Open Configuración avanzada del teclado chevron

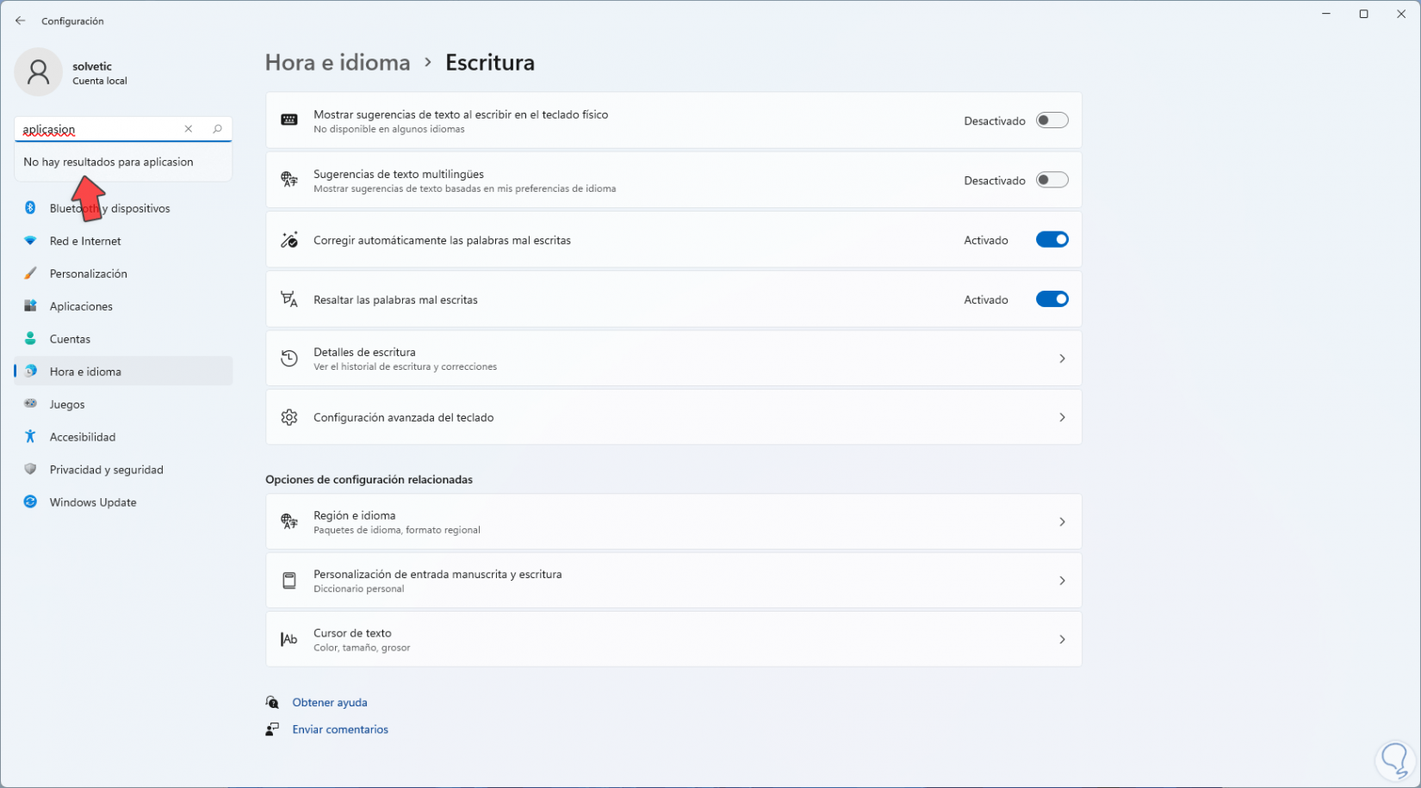(x=1062, y=417)
